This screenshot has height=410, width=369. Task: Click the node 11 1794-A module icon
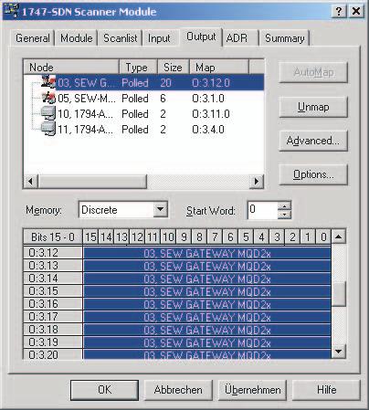48,129
